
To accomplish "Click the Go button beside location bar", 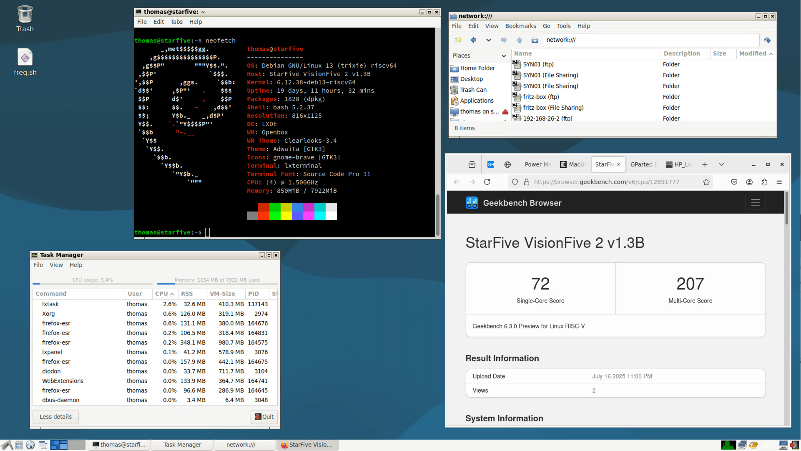I will pos(767,40).
